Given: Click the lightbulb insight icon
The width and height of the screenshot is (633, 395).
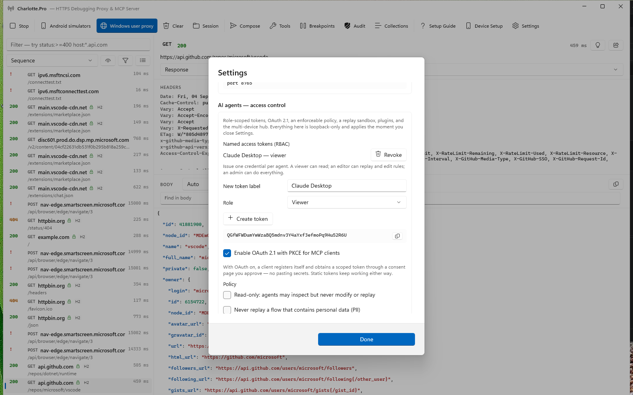Looking at the screenshot, I should tap(598, 45).
